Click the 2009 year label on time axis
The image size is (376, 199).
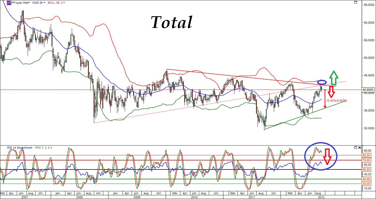click(137, 197)
